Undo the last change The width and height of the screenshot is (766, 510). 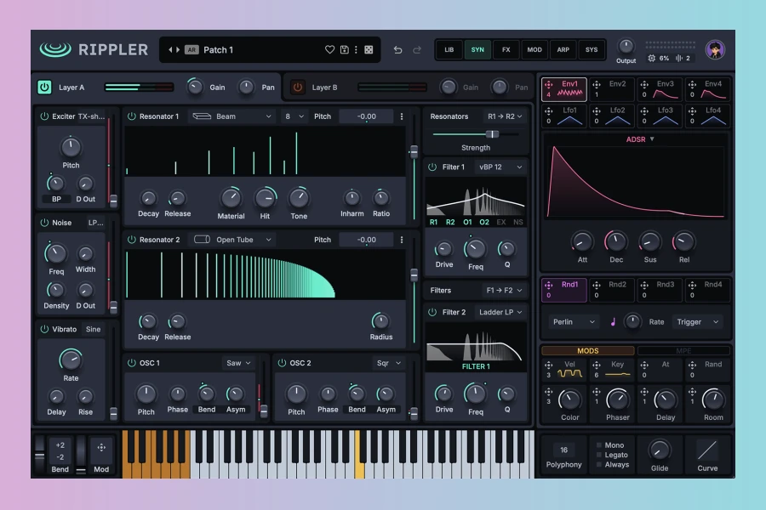(397, 50)
